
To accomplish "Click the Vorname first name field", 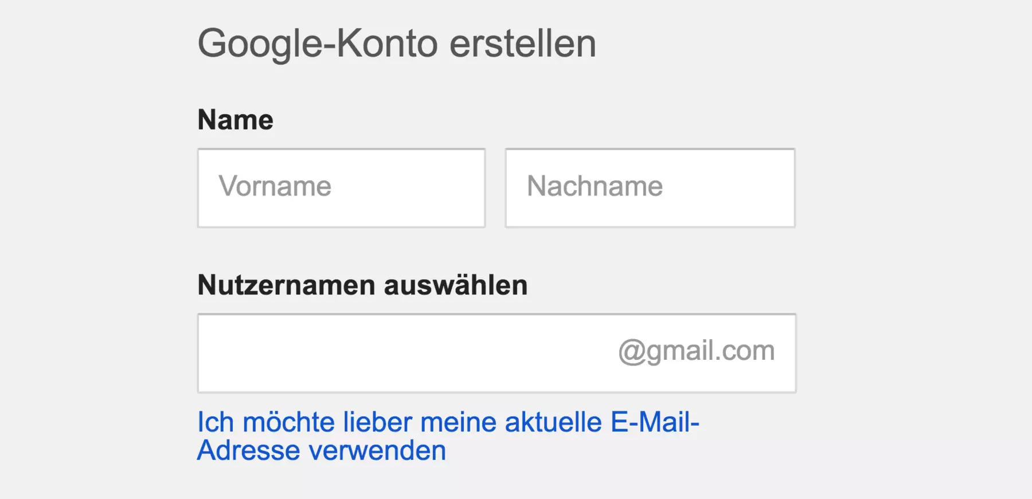I will coord(341,188).
